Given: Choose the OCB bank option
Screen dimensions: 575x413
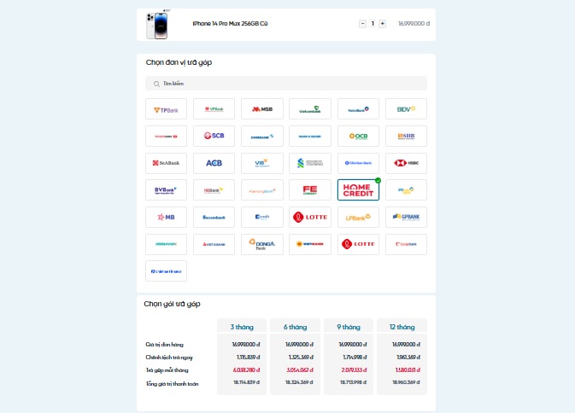Looking at the screenshot, I should pos(358,136).
